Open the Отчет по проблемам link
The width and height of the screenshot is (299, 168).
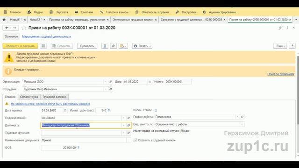(x=281, y=74)
